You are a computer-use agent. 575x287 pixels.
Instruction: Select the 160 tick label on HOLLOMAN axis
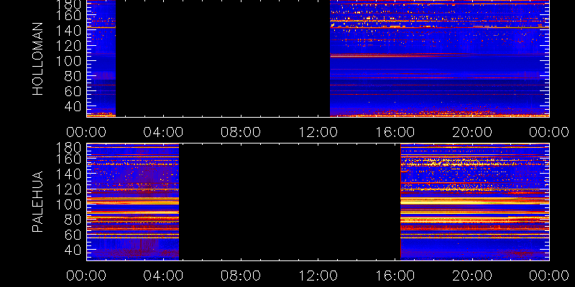click(x=70, y=15)
